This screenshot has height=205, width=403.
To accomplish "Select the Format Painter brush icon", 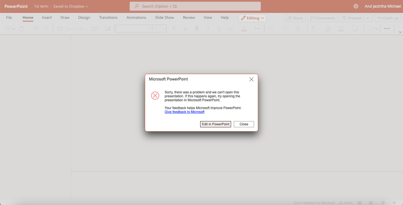I will pos(35,29).
